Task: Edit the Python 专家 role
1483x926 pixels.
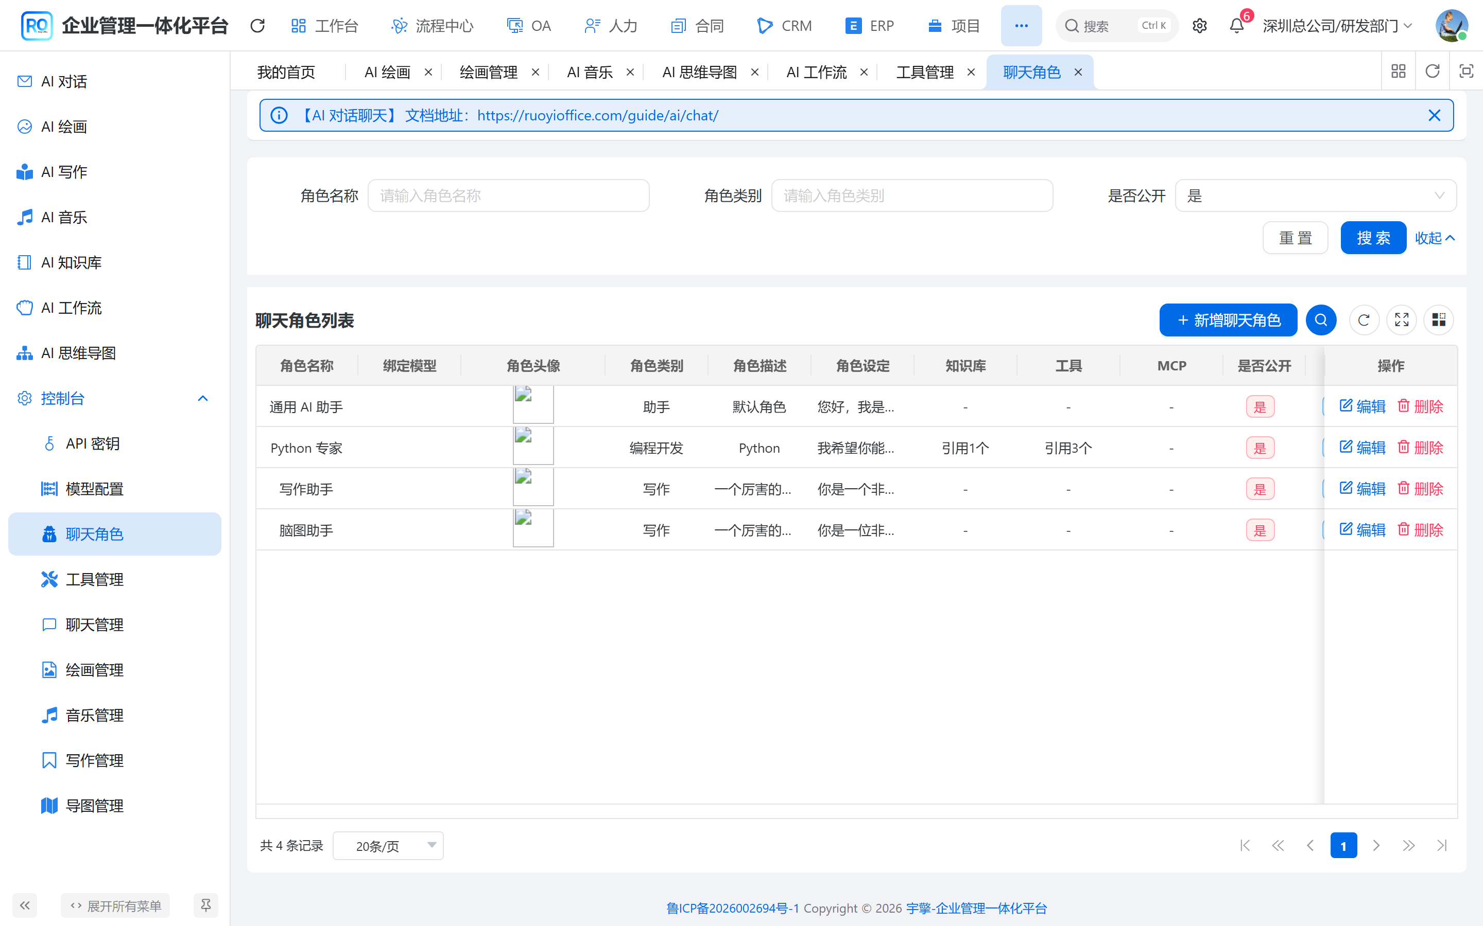Action: point(1363,448)
